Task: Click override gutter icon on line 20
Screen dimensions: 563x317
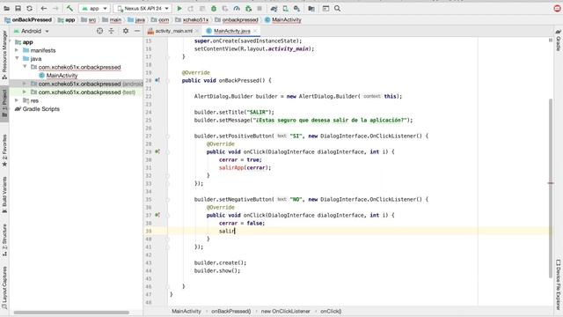Action: coord(157,80)
